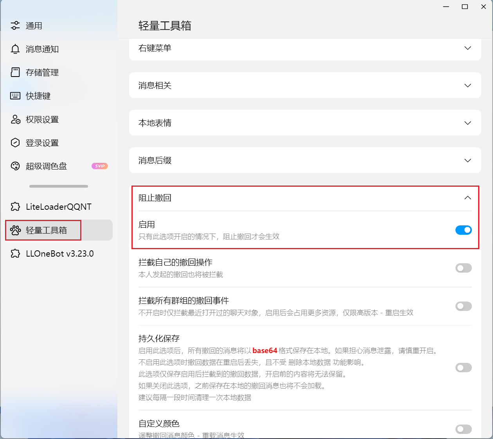Click the 超级调色盘 palette icon
This screenshot has height=439, width=493.
coord(15,166)
